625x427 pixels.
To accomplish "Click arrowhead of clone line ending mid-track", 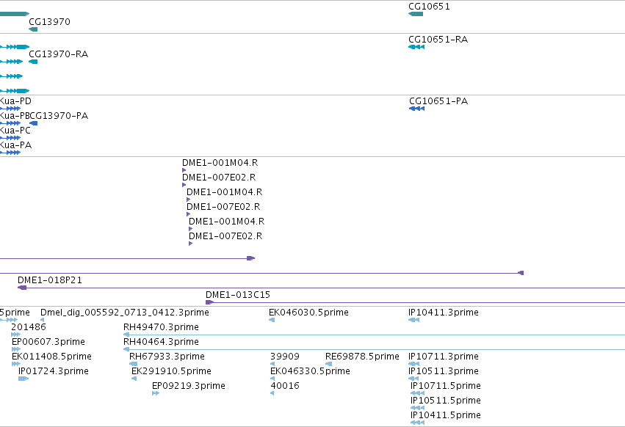I will coord(250,258).
